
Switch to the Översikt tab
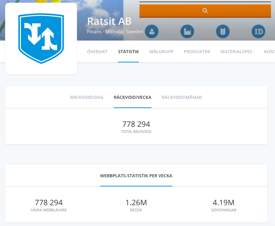(x=97, y=52)
